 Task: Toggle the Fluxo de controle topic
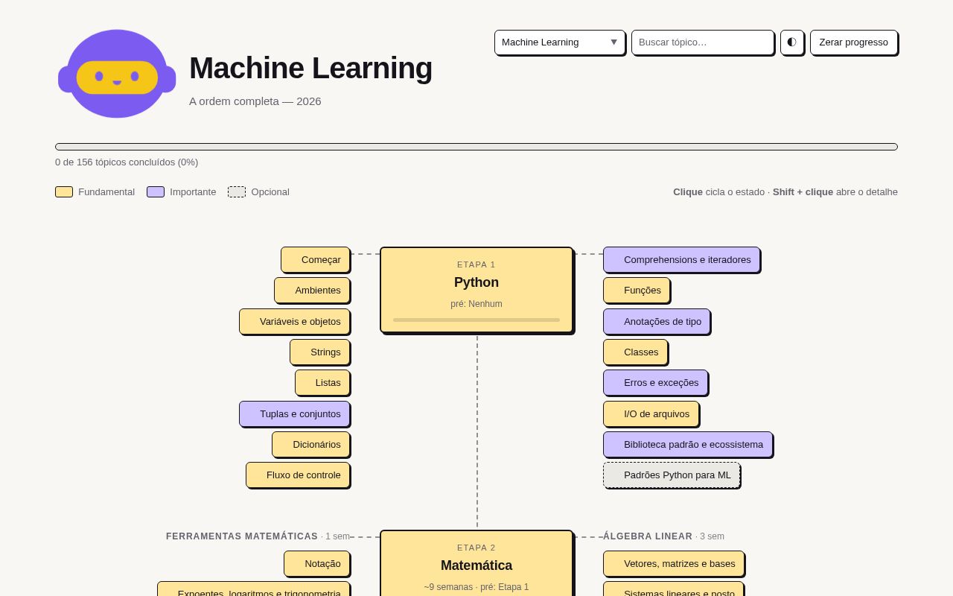click(298, 475)
